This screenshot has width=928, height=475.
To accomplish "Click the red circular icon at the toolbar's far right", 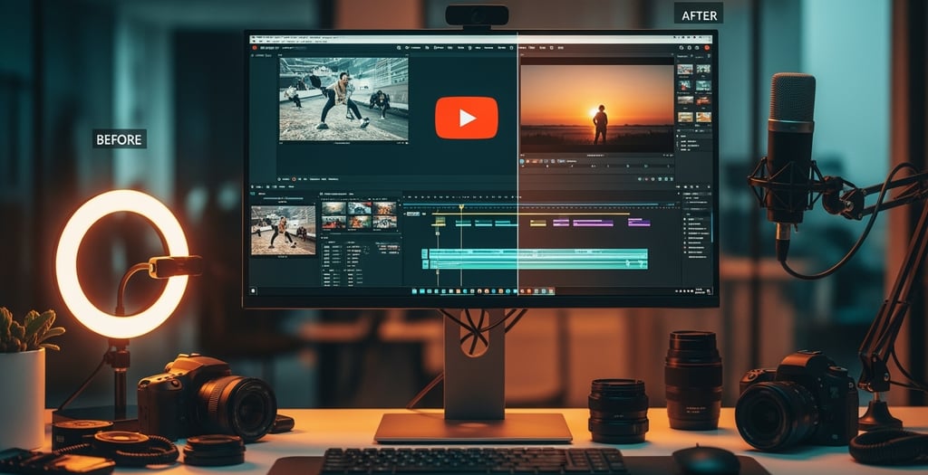I will [x=707, y=47].
